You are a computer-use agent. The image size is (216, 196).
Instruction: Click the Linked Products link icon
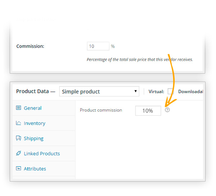(x=18, y=153)
